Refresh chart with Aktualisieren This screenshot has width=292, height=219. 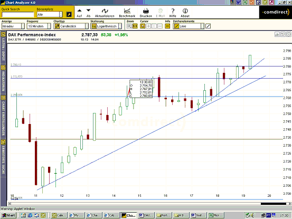[105, 13]
